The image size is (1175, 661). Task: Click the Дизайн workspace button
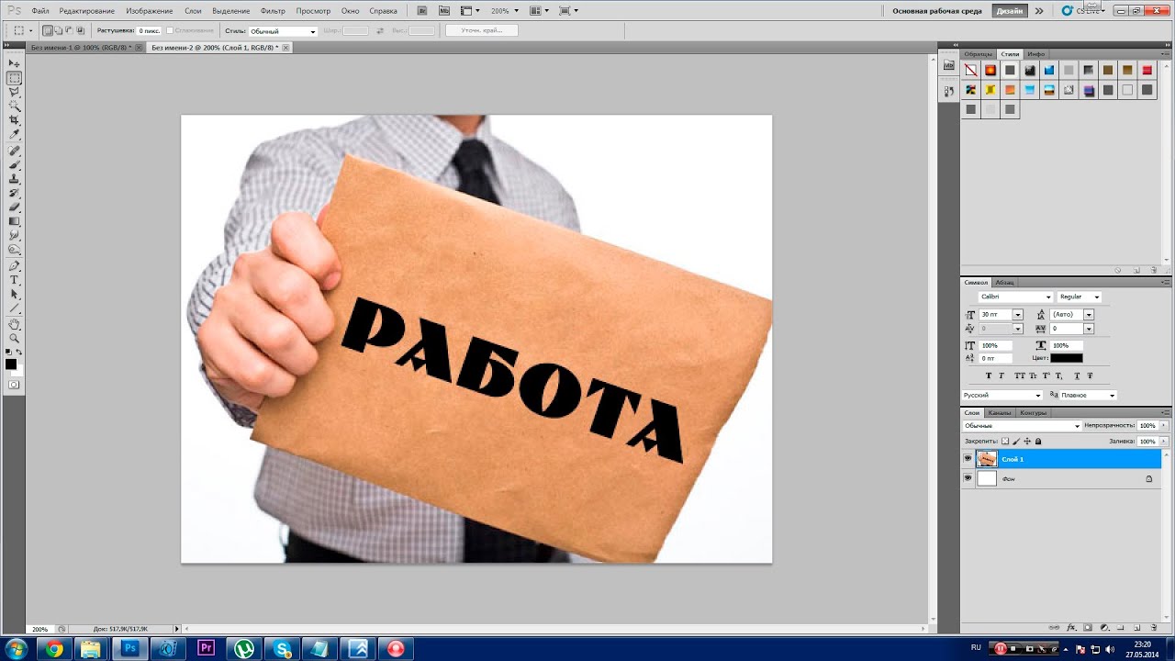1010,11
